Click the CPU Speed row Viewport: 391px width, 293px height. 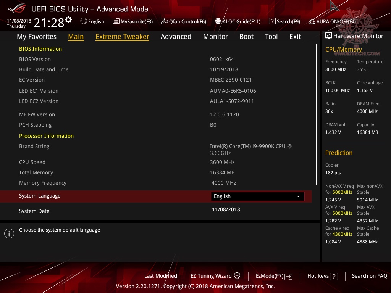156,162
